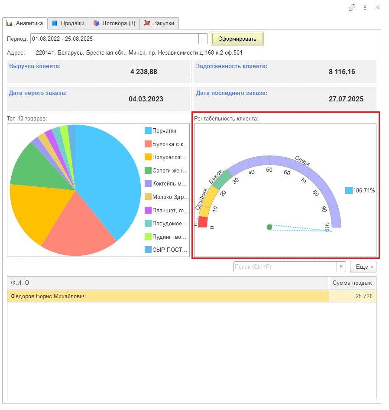Click the 185,71% gauge legend swatch
Image resolution: width=389 pixels, height=410 pixels.
click(x=349, y=190)
